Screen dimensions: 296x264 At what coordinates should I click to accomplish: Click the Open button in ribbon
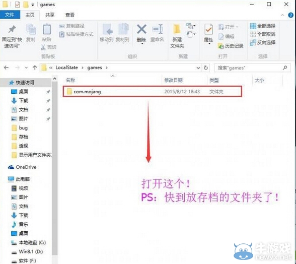point(228,27)
